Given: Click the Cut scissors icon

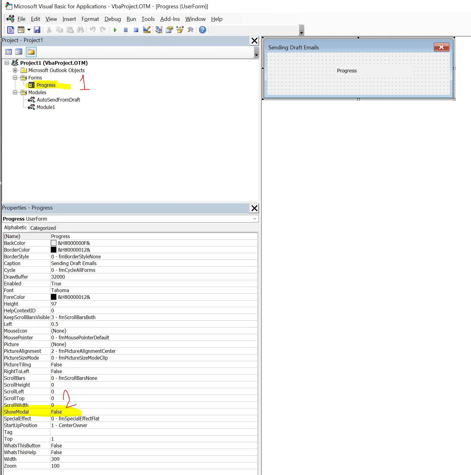Looking at the screenshot, I should pyautogui.click(x=49, y=30).
